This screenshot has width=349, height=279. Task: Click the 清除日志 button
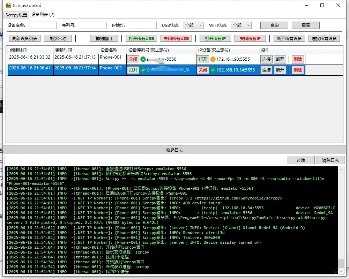[330, 160]
